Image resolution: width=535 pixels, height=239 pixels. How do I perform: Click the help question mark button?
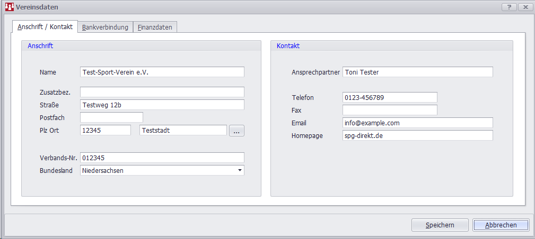tap(509, 7)
